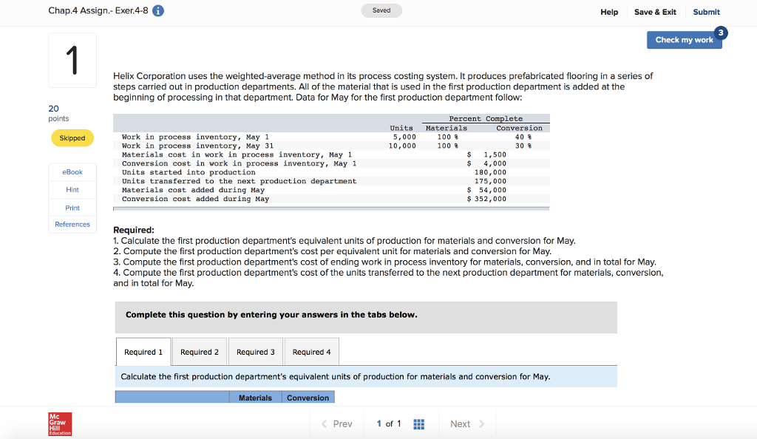757x439 pixels.
Task: Switch to the Required 3 tab
Action: pyautogui.click(x=255, y=352)
